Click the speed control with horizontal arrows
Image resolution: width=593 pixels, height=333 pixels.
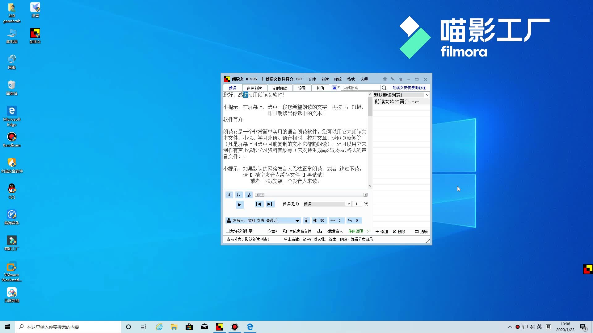336,220
